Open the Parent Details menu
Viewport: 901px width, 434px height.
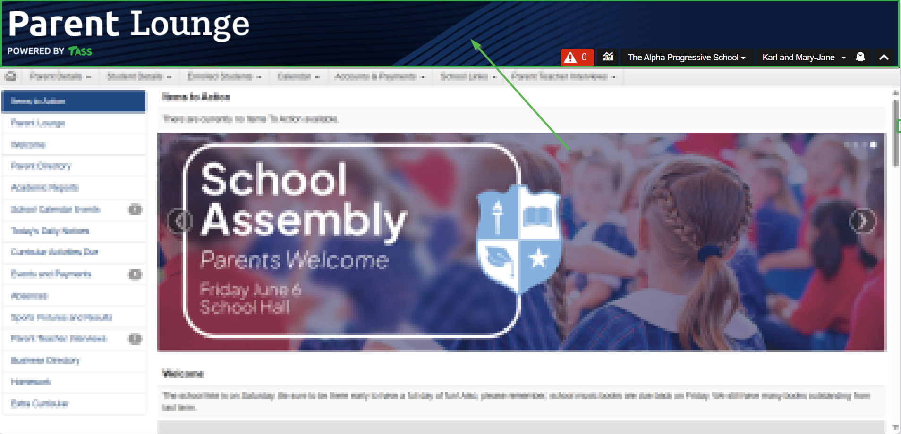(60, 76)
